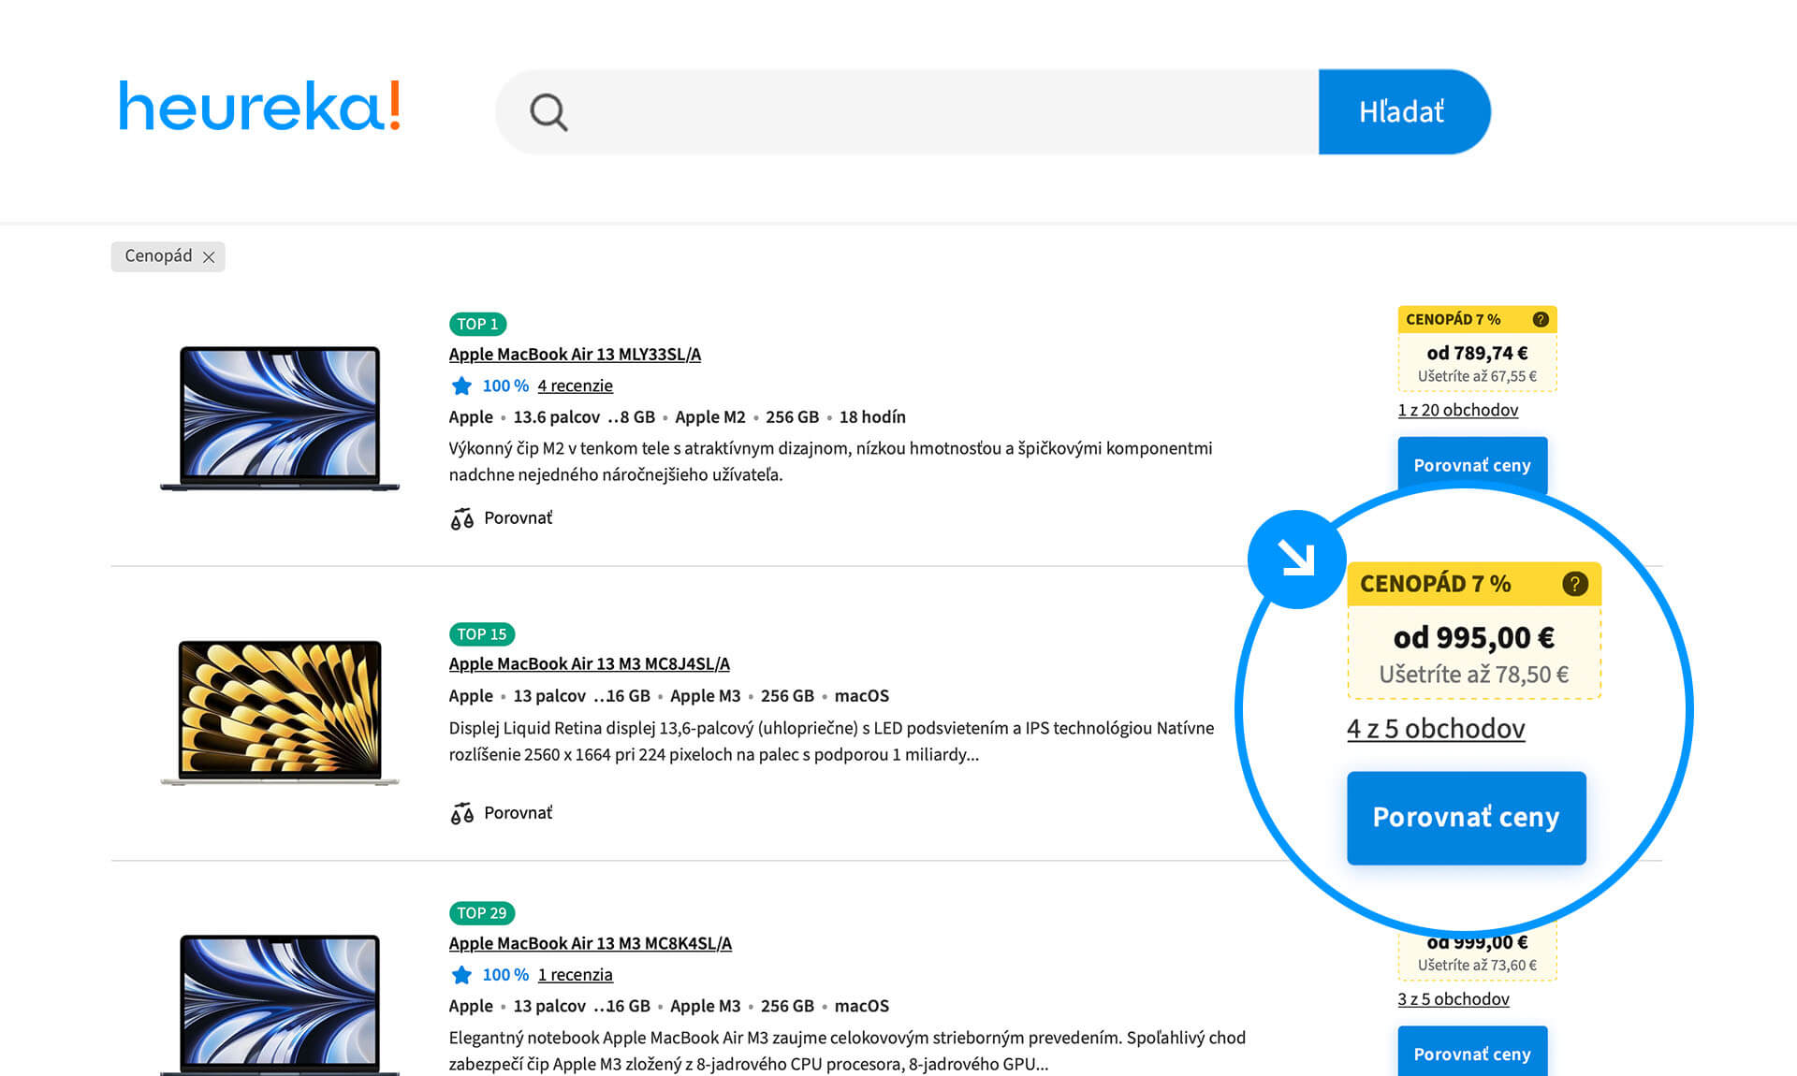Open Apple MacBook Air 13 M3 MC8K4SL/A link
This screenshot has width=1797, height=1076.
590,944
